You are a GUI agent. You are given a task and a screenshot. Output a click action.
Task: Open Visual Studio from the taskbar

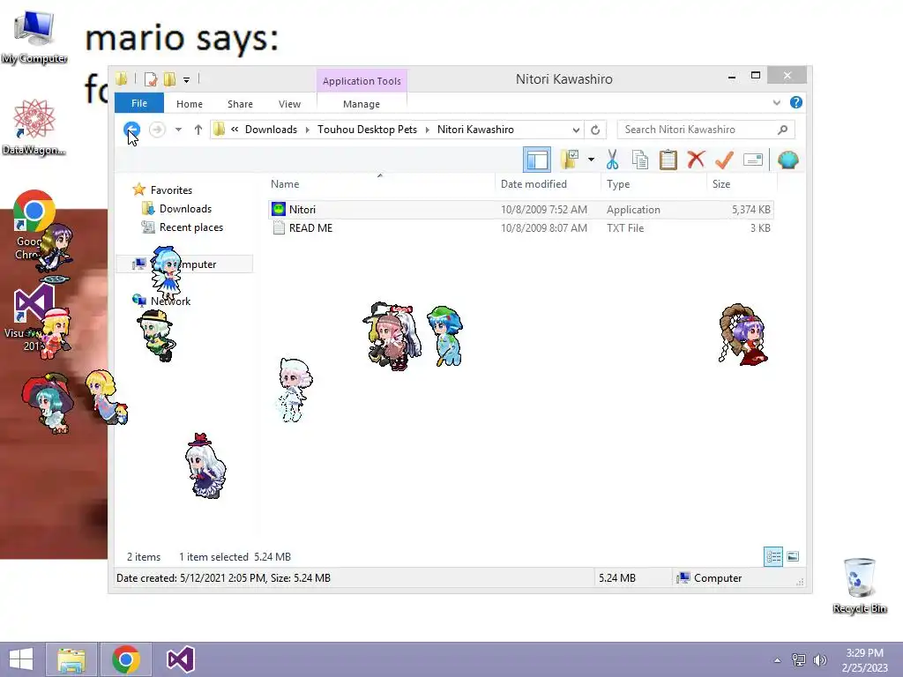tap(180, 659)
